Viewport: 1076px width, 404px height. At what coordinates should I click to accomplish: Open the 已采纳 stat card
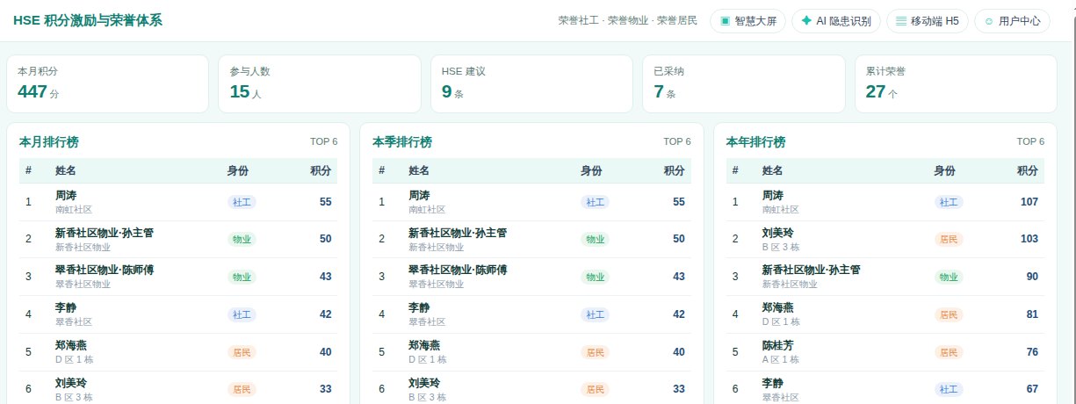coord(743,83)
